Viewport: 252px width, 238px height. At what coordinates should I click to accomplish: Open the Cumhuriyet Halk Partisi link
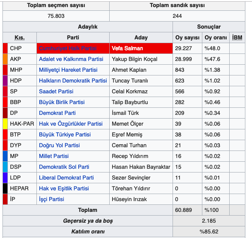click(x=68, y=48)
